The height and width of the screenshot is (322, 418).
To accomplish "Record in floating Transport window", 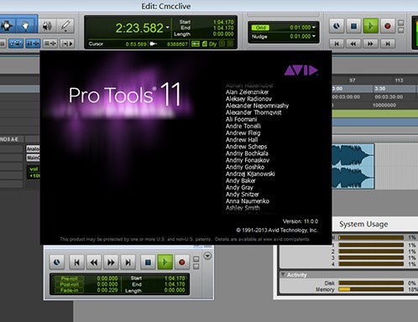I will point(182,262).
